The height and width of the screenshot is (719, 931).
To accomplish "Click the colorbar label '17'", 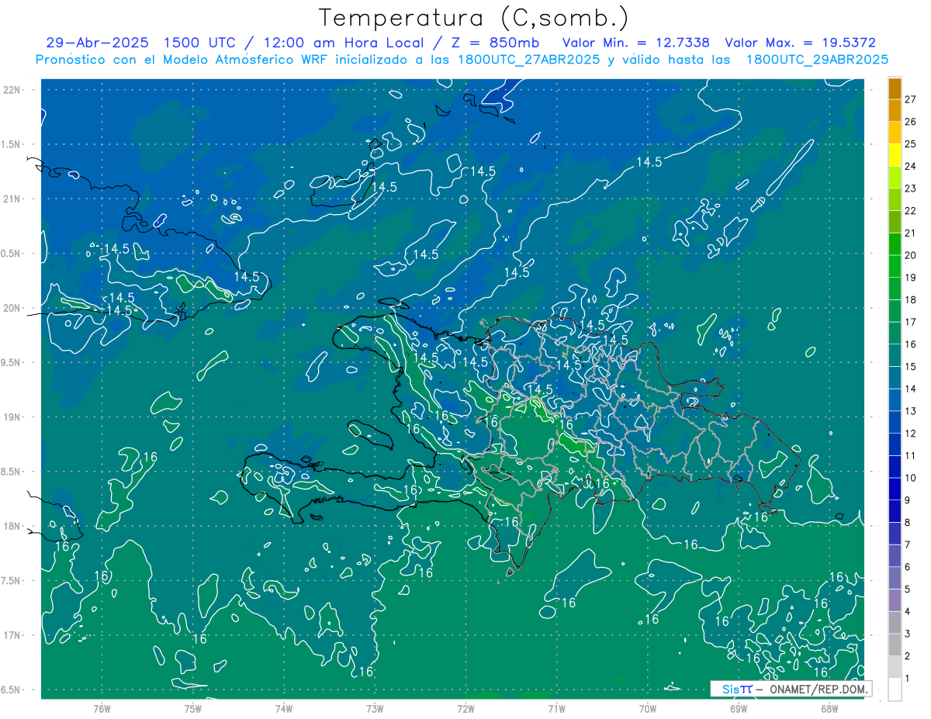I will (911, 322).
